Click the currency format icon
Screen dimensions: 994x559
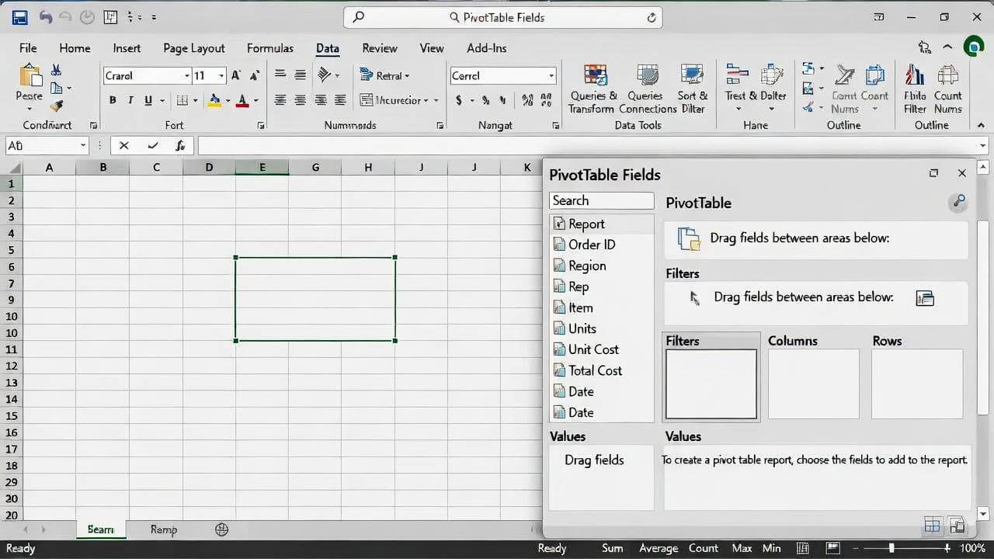459,100
